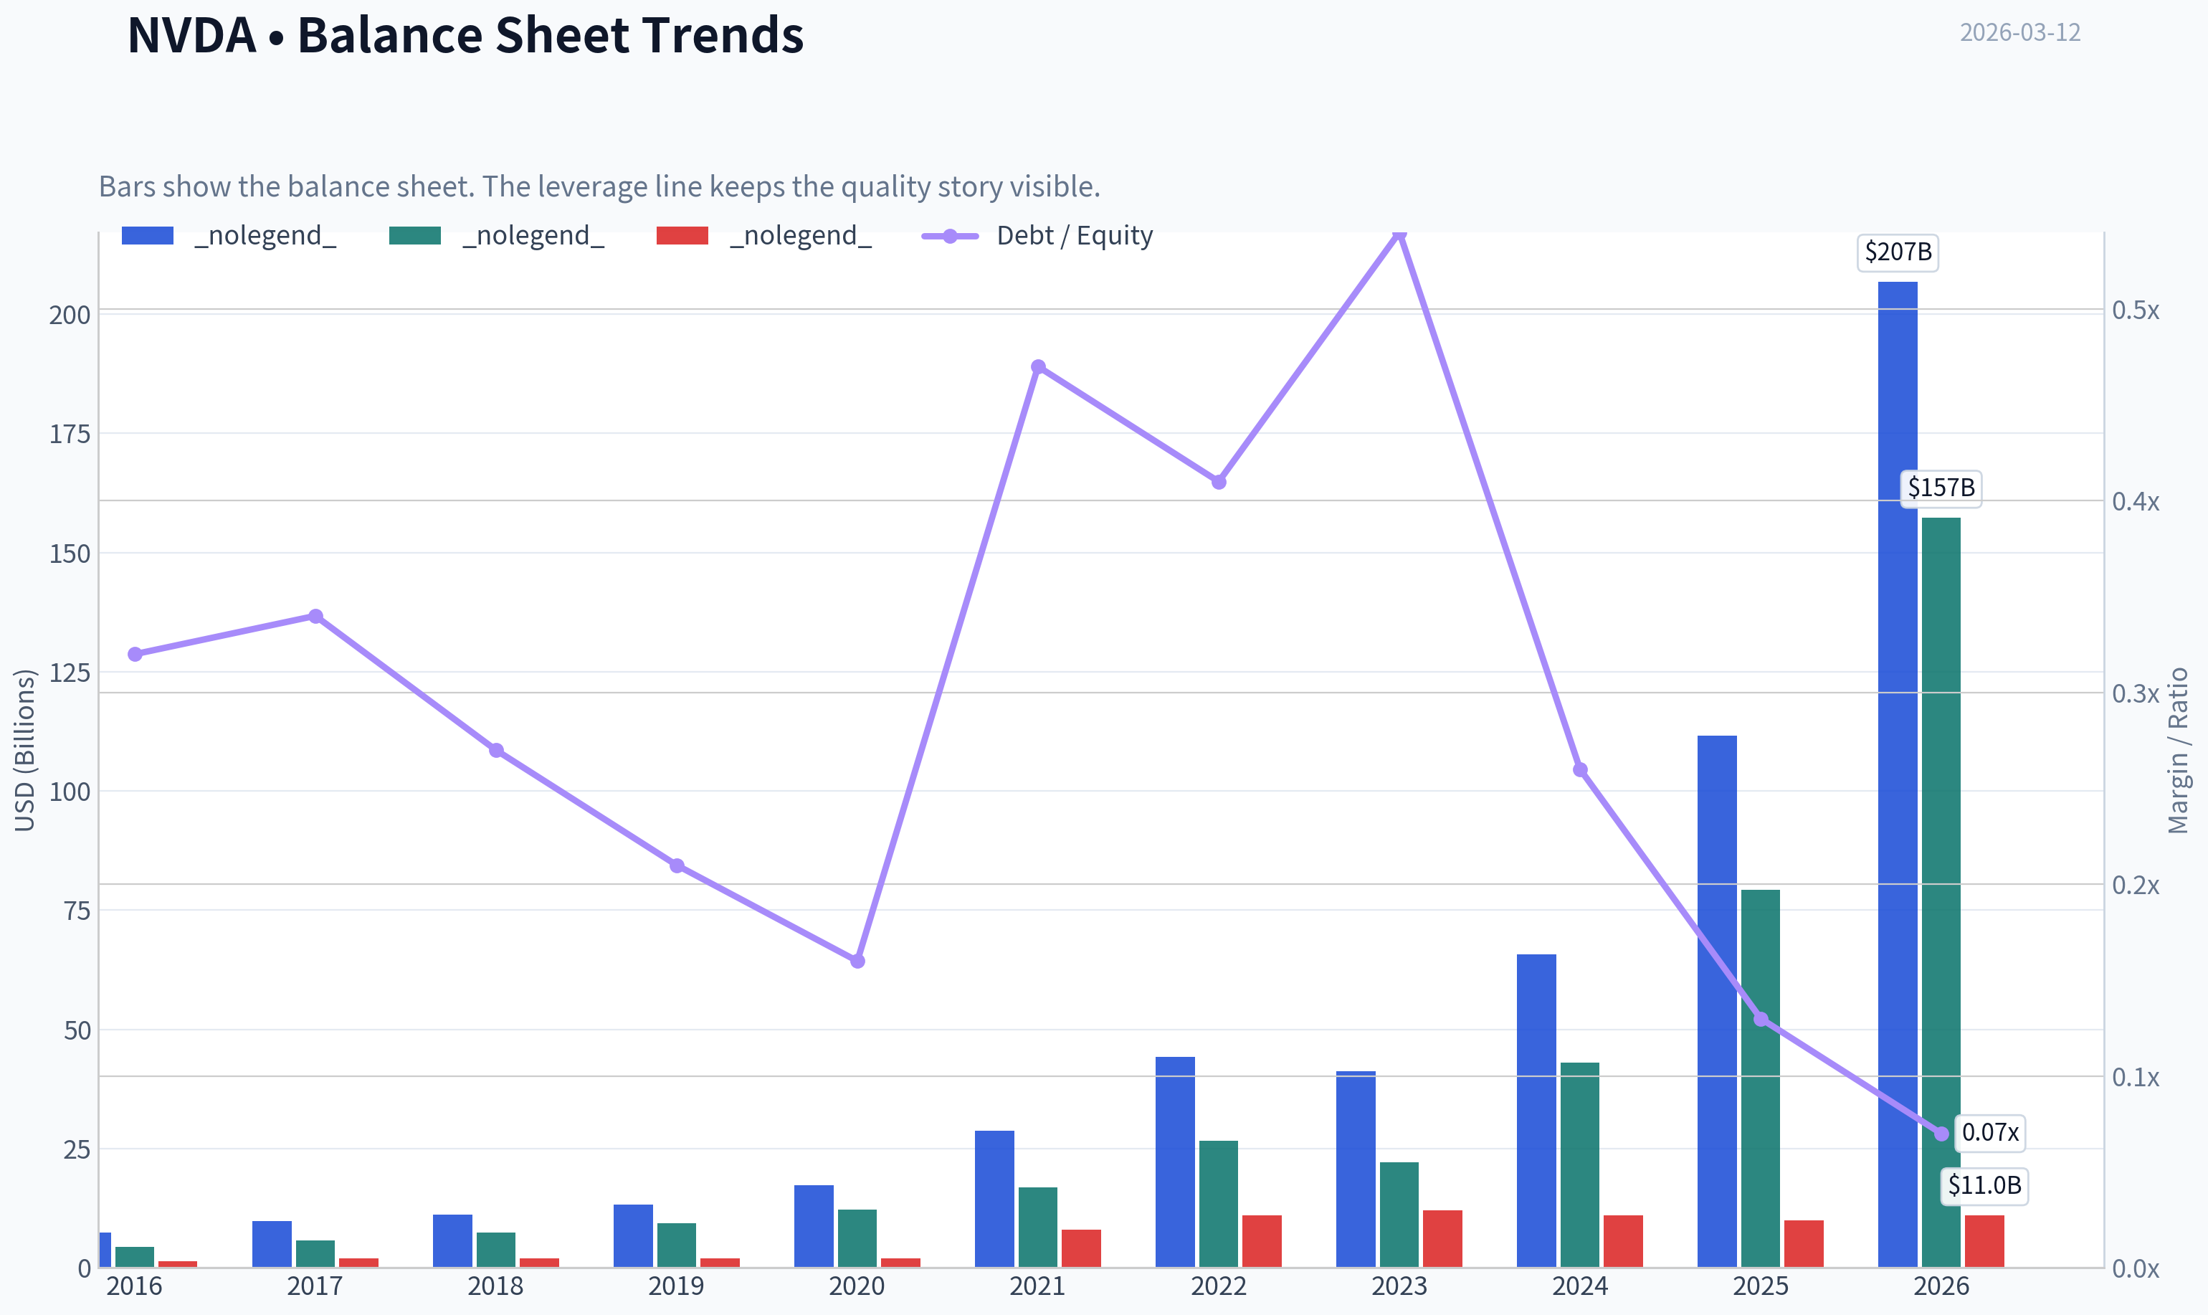Click the red _nolegend_ legend swatch

[682, 236]
